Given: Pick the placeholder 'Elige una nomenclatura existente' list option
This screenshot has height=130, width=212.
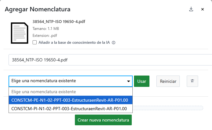Looking at the screenshot, I should [44, 92].
